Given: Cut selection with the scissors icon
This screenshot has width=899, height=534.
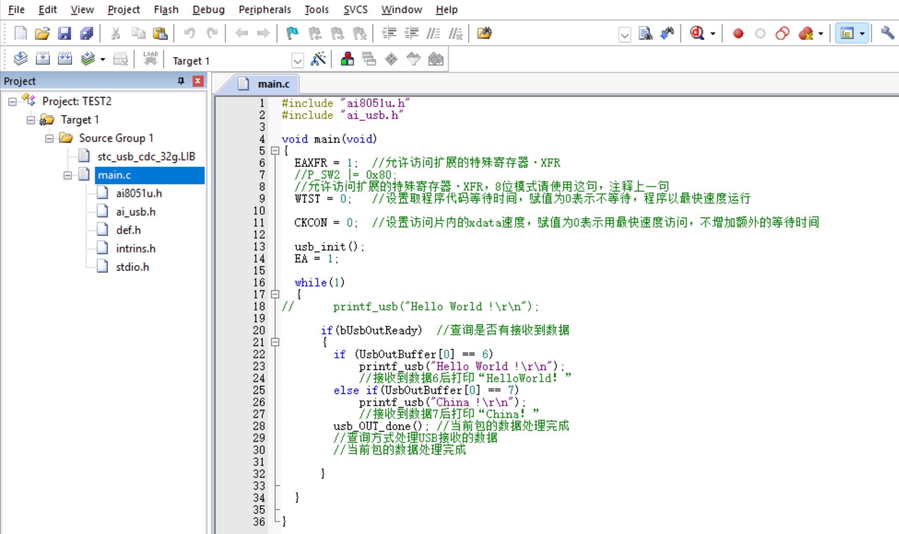Looking at the screenshot, I should tap(116, 33).
